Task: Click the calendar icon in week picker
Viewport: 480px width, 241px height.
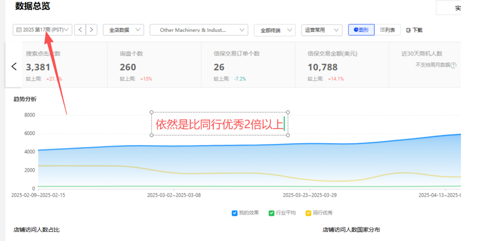Action: pos(19,30)
